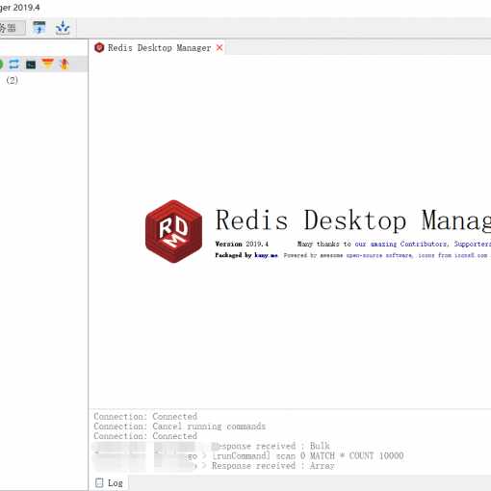
Task: Click 'Response received : Array' log line
Action: 273,466
